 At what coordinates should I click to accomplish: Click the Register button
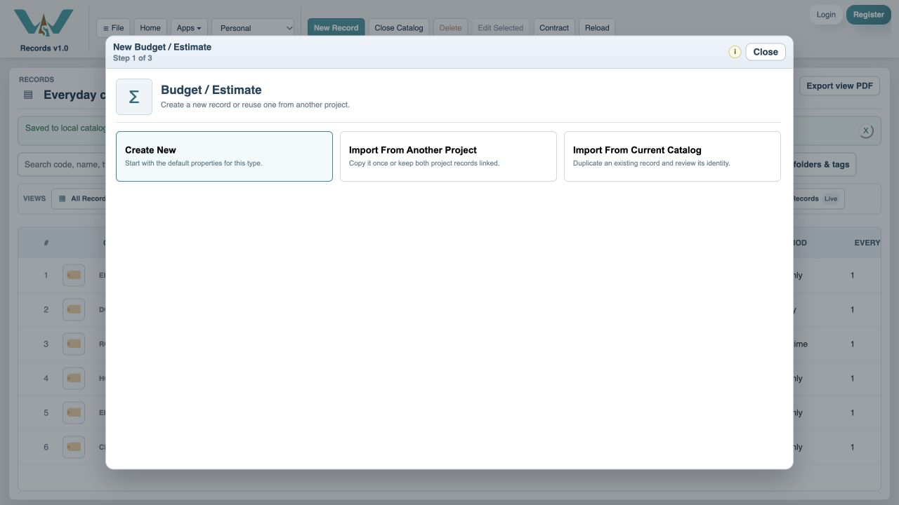869,15
